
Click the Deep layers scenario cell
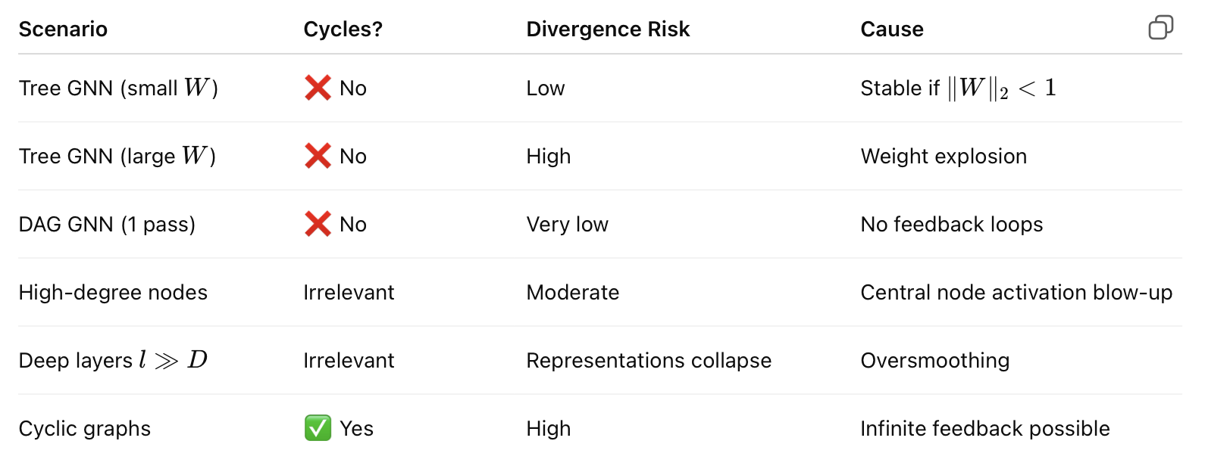pyautogui.click(x=113, y=361)
